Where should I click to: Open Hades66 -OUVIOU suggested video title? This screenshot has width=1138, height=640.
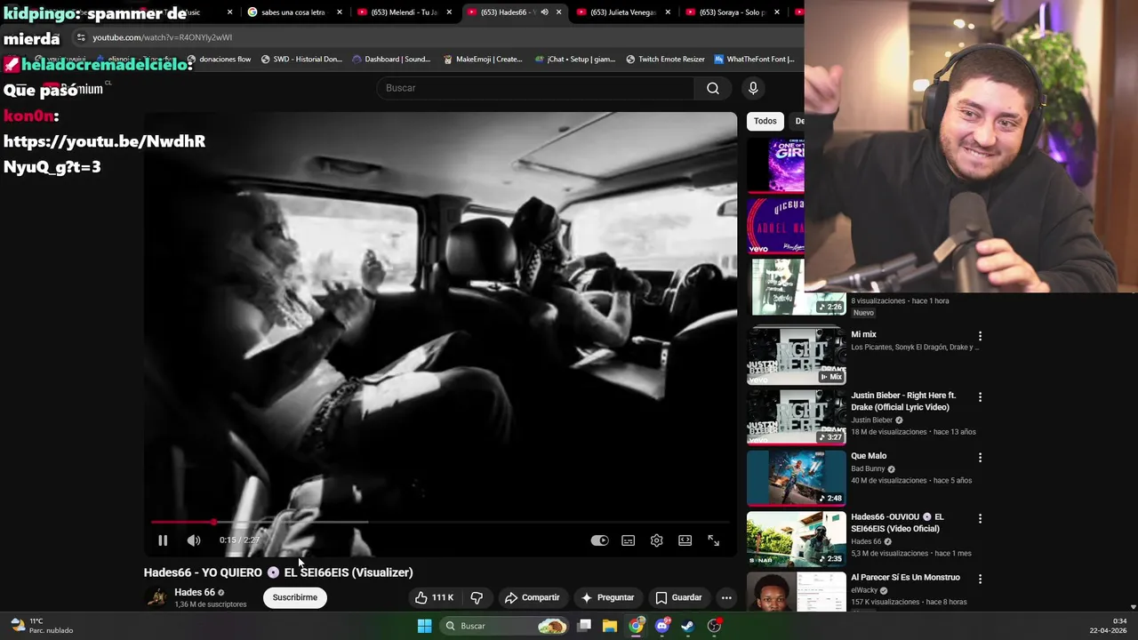(898, 523)
